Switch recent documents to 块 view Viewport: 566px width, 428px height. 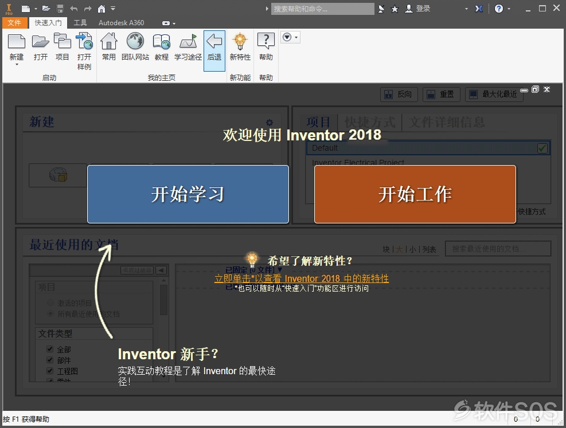(x=387, y=249)
